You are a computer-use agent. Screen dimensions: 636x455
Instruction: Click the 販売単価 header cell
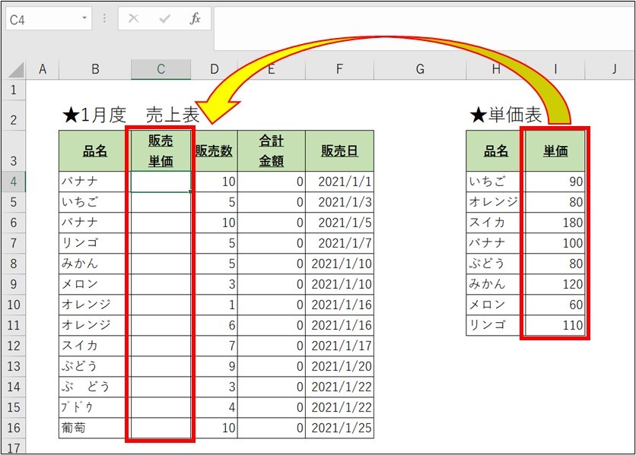[x=161, y=150]
